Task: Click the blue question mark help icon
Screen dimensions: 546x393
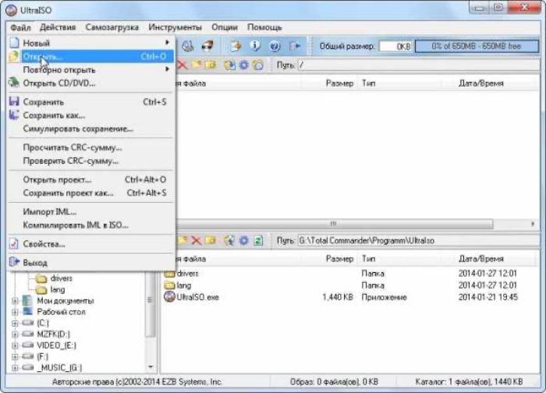Action: [275, 46]
